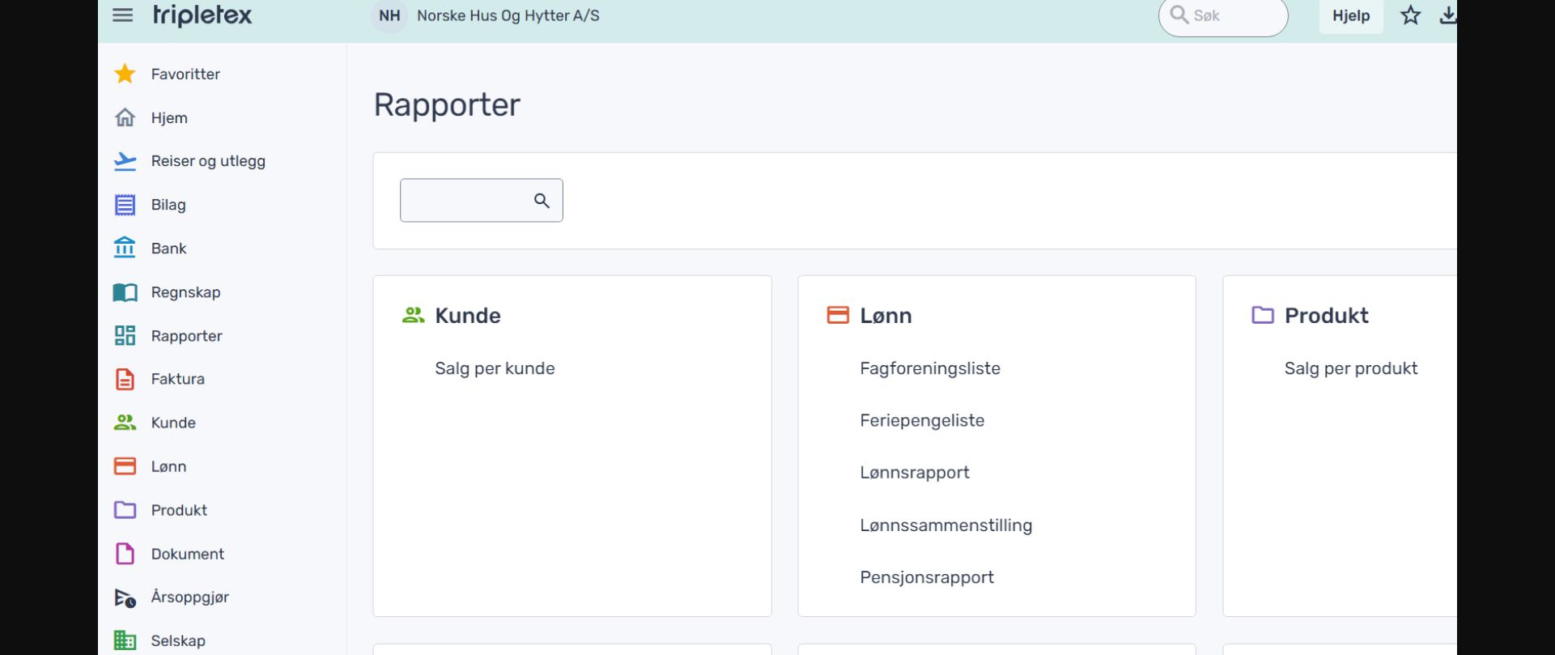Go to Rapporter in the sidebar
Screen dimensions: 1555x655
tap(186, 336)
